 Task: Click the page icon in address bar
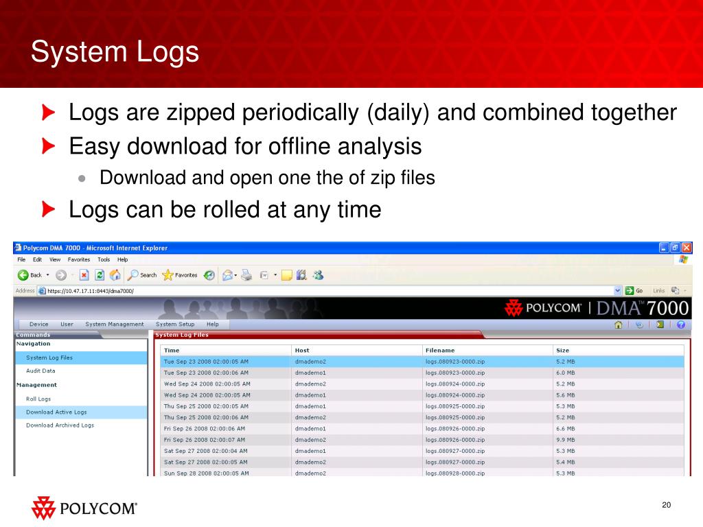(x=42, y=290)
